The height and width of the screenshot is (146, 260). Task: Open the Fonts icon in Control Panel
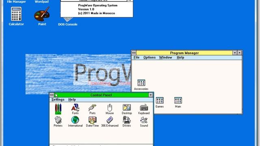point(75,109)
